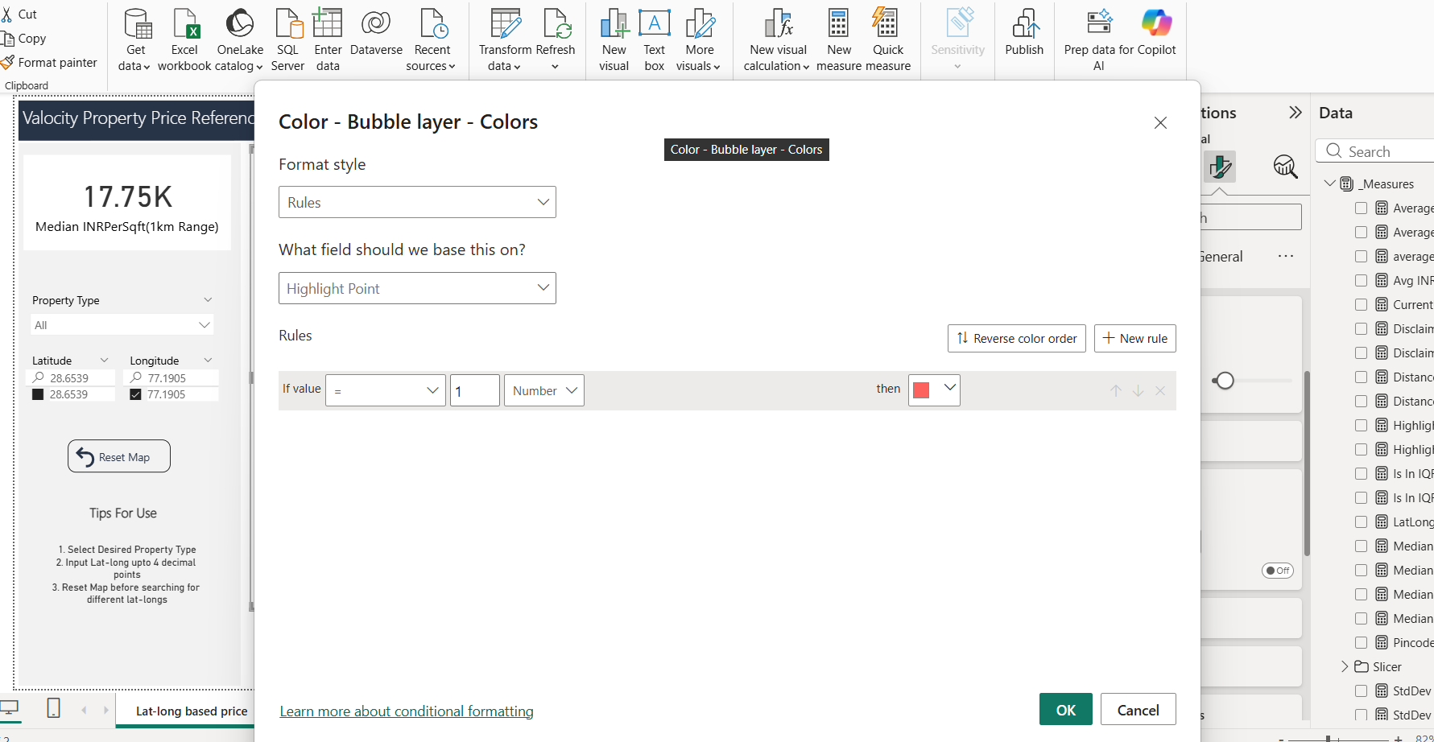
Task: Open the rule operator equals dropdown
Action: point(386,390)
